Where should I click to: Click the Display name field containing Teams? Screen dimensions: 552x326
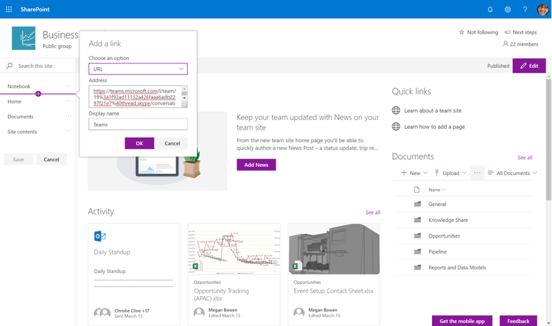(138, 125)
